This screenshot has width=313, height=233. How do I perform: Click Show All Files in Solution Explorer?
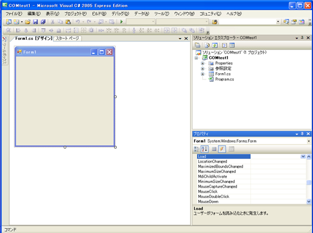click(x=207, y=45)
